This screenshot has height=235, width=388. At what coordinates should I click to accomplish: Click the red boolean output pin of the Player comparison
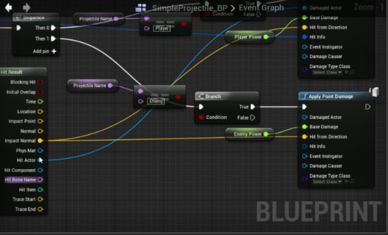(x=184, y=24)
